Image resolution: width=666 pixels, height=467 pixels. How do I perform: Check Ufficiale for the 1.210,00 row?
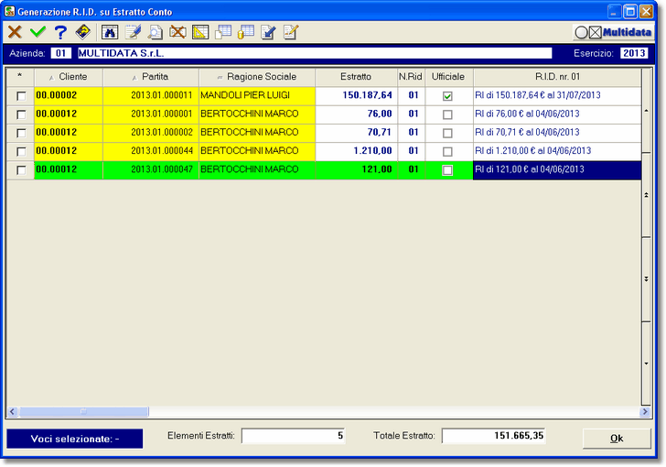click(x=447, y=151)
